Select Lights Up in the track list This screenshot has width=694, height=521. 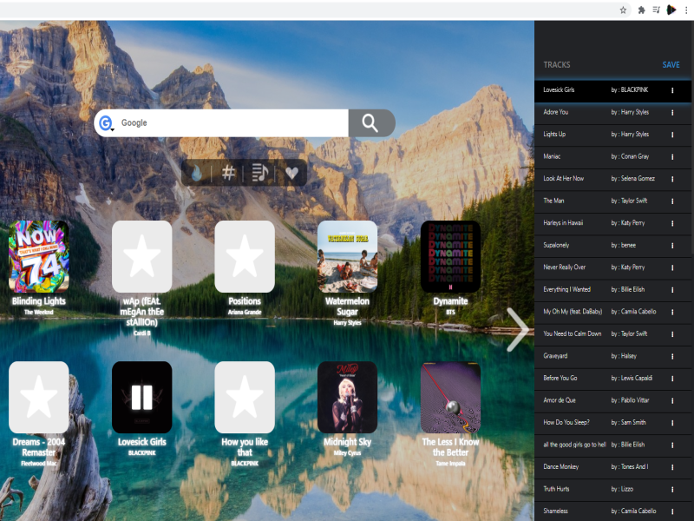click(554, 135)
